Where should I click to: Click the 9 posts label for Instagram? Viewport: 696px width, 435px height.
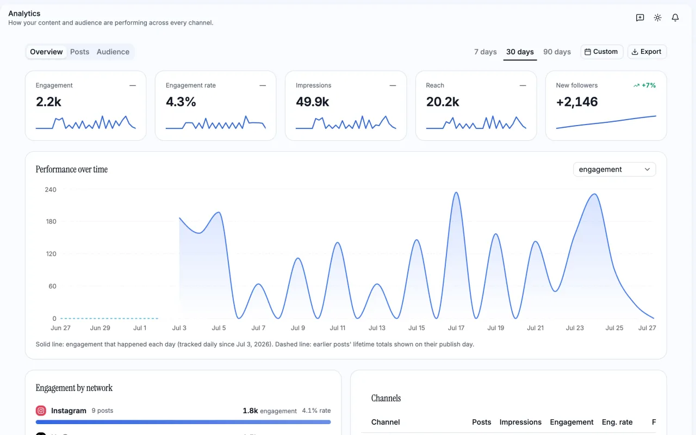pyautogui.click(x=102, y=411)
